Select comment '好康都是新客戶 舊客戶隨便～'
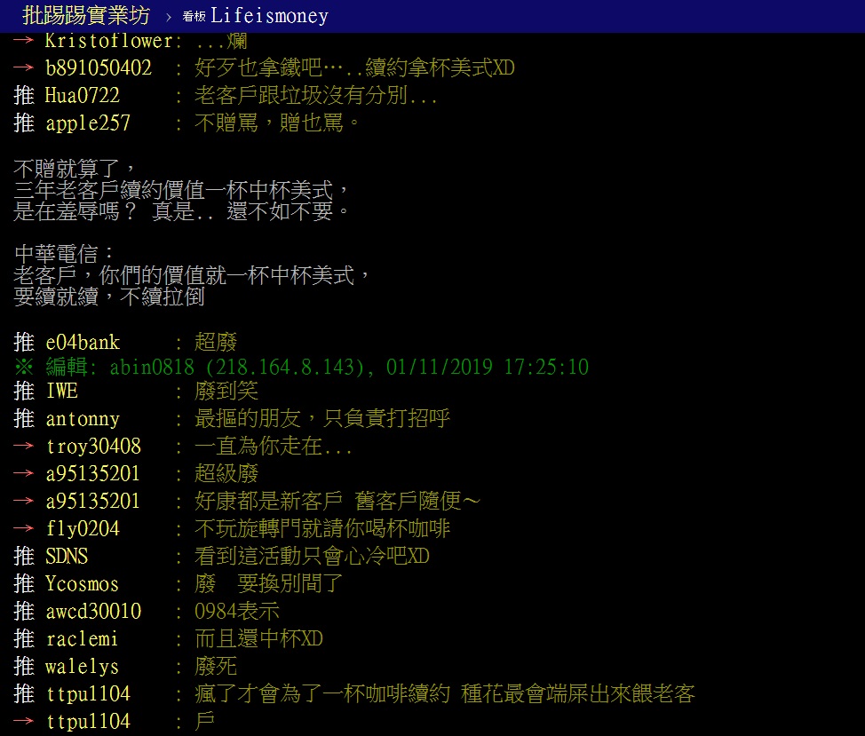This screenshot has height=736, width=865. pos(337,501)
